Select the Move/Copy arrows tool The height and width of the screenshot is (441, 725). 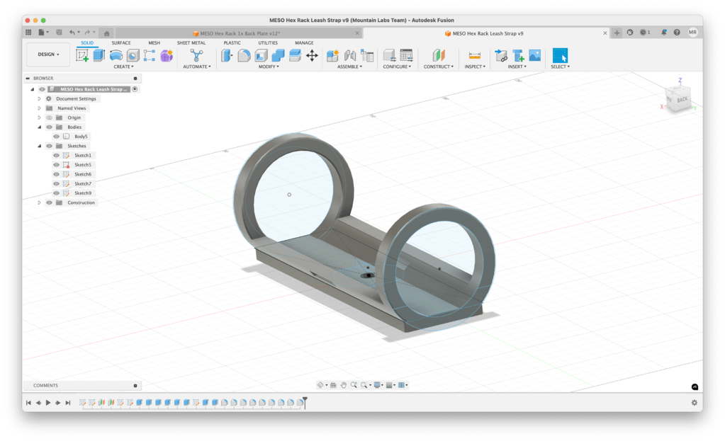pyautogui.click(x=312, y=55)
